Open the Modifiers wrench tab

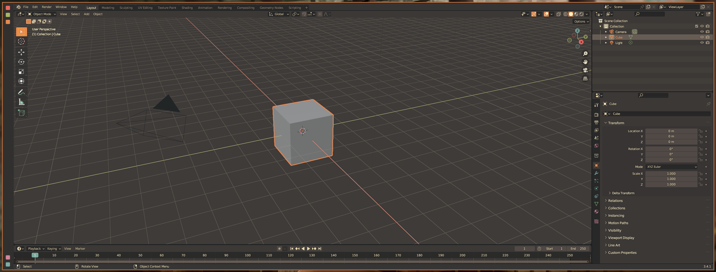(596, 173)
